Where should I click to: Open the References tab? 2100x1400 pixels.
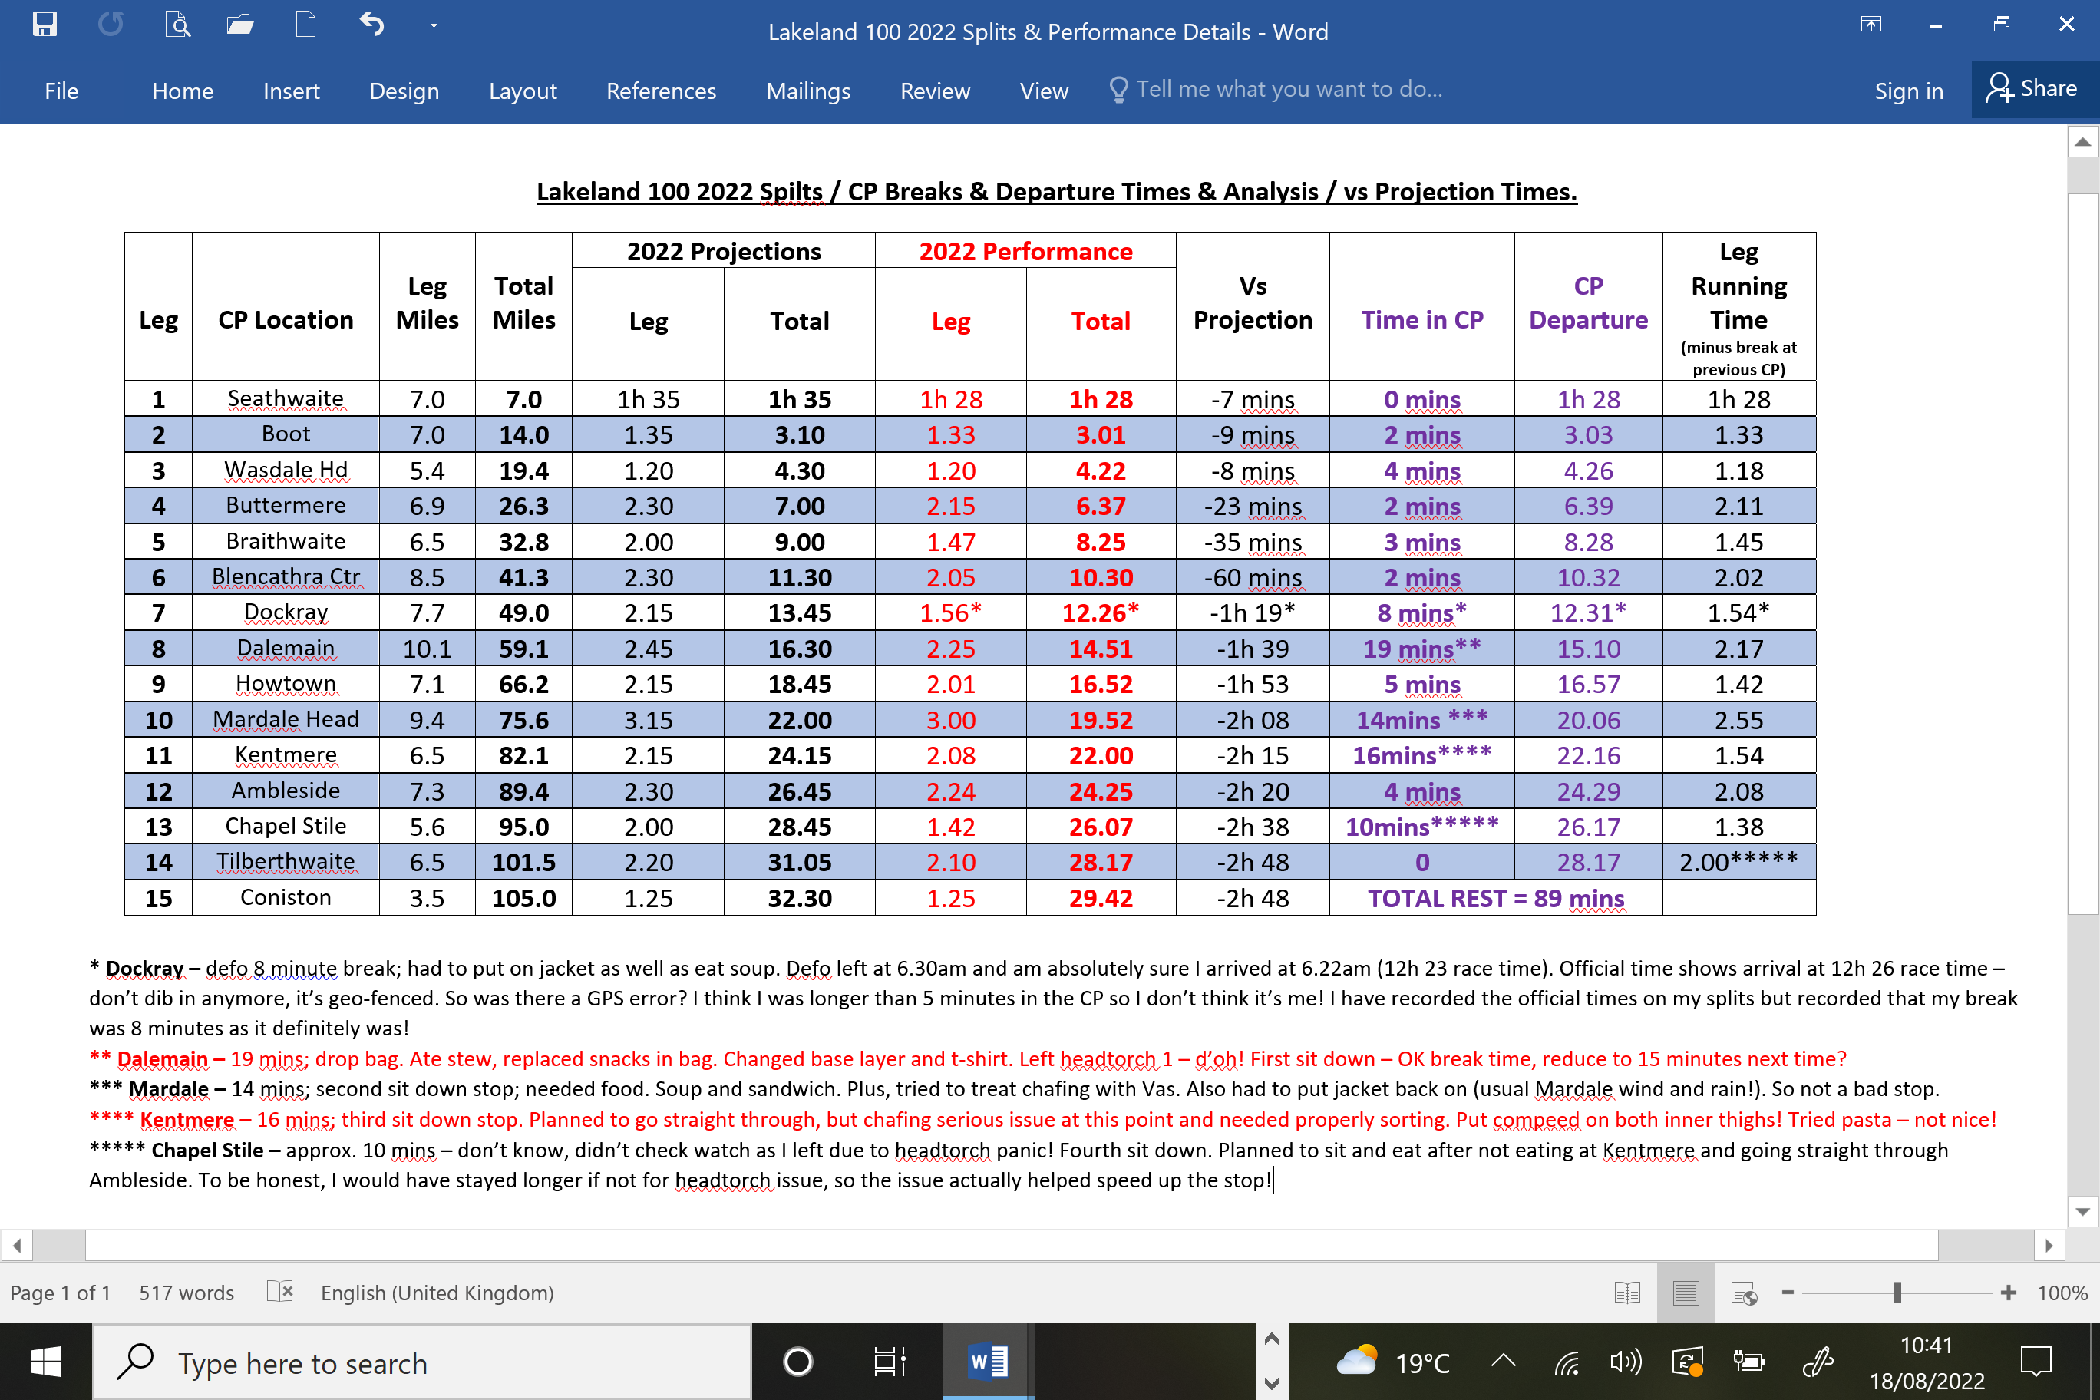coord(661,91)
